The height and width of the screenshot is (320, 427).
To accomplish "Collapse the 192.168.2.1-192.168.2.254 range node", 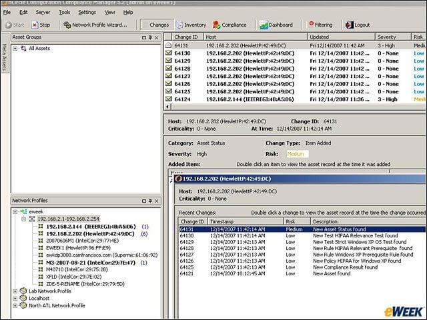I will tap(24, 219).
